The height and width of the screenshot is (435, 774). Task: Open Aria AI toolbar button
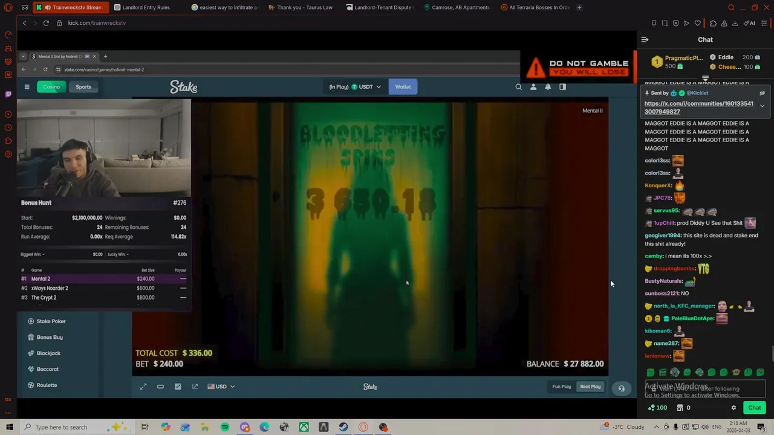tap(749, 23)
